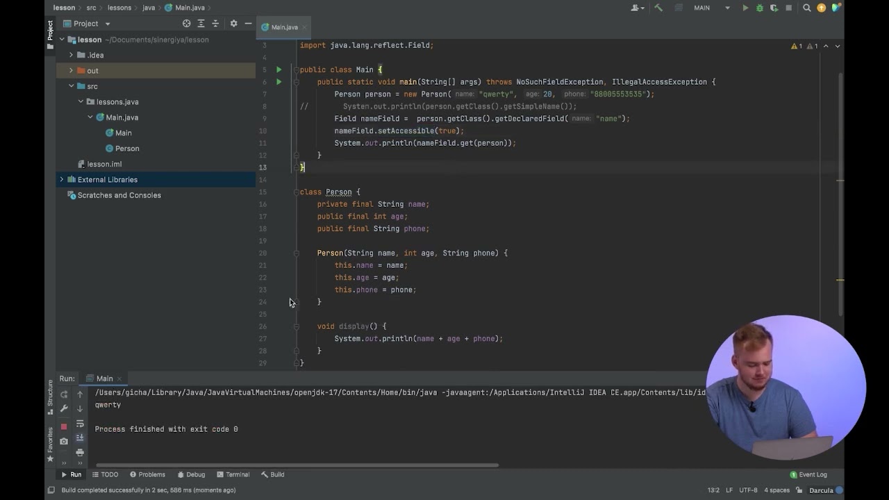The height and width of the screenshot is (500, 889).
Task: Click the java breadcrumb in navigation bar
Action: (149, 8)
